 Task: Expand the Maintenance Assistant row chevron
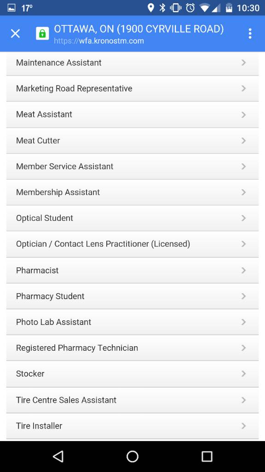[244, 63]
